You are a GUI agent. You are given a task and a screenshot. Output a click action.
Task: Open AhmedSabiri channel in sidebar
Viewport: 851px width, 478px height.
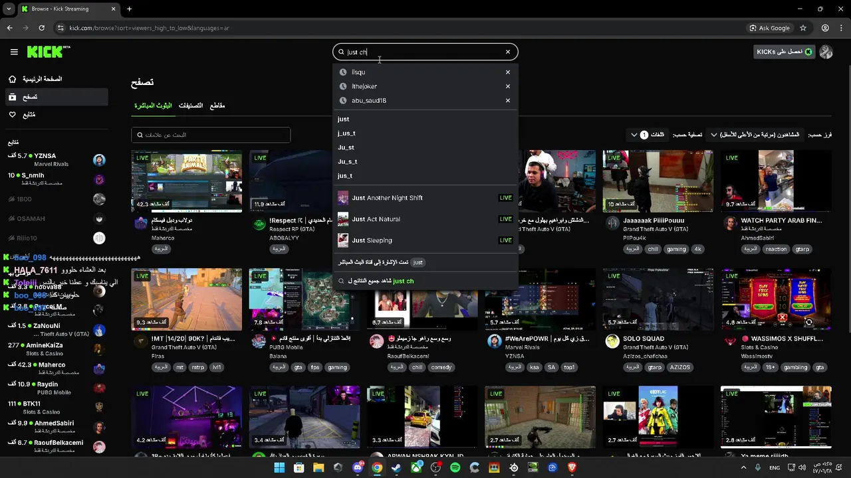pos(56,427)
